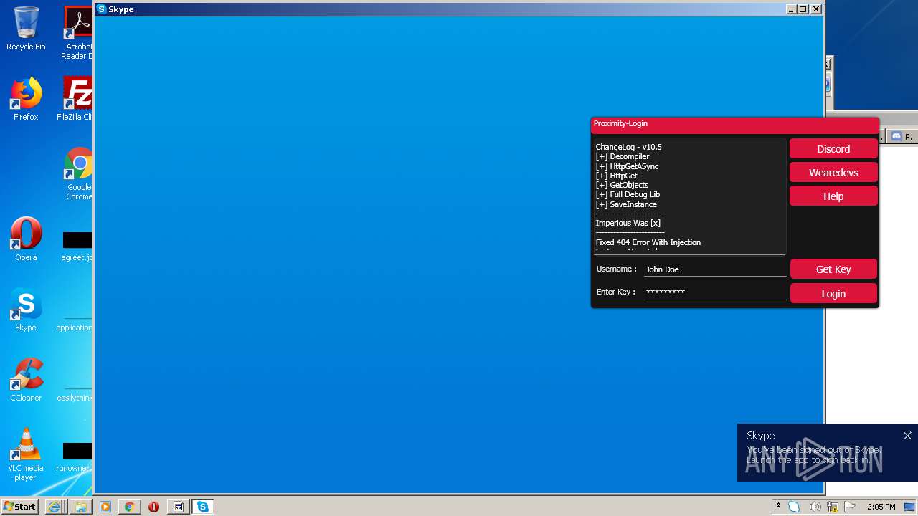This screenshot has height=516, width=918.
Task: Open VLC media player desktop shortcut
Action: (26, 454)
